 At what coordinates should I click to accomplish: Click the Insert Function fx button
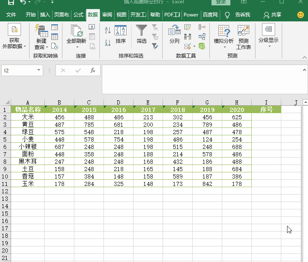(92, 70)
